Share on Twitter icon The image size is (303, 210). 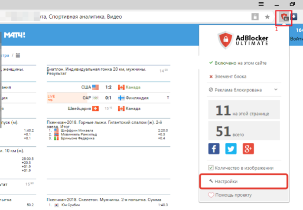(x=231, y=148)
